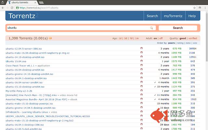Click the icon in the ubuntu-16.04-desktop-amd64.iso row
This screenshot has height=130, width=208.
[142, 70]
